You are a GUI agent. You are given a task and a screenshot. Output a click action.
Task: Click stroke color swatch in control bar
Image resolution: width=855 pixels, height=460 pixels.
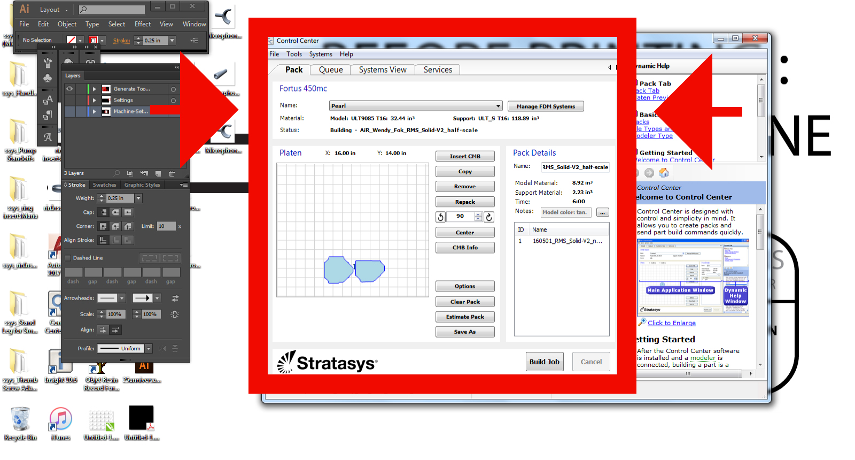[x=94, y=41]
